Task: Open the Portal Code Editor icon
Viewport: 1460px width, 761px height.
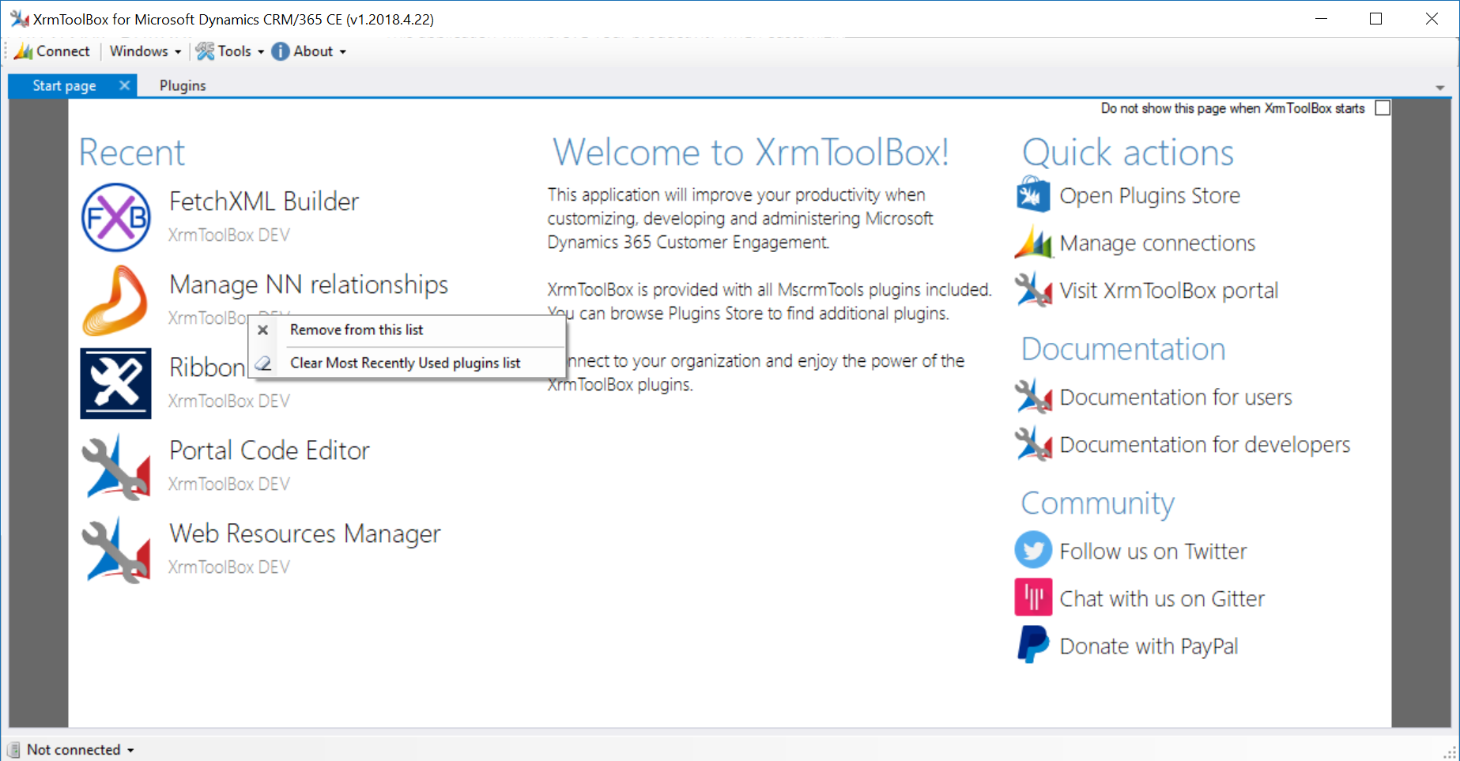Action: pos(115,466)
